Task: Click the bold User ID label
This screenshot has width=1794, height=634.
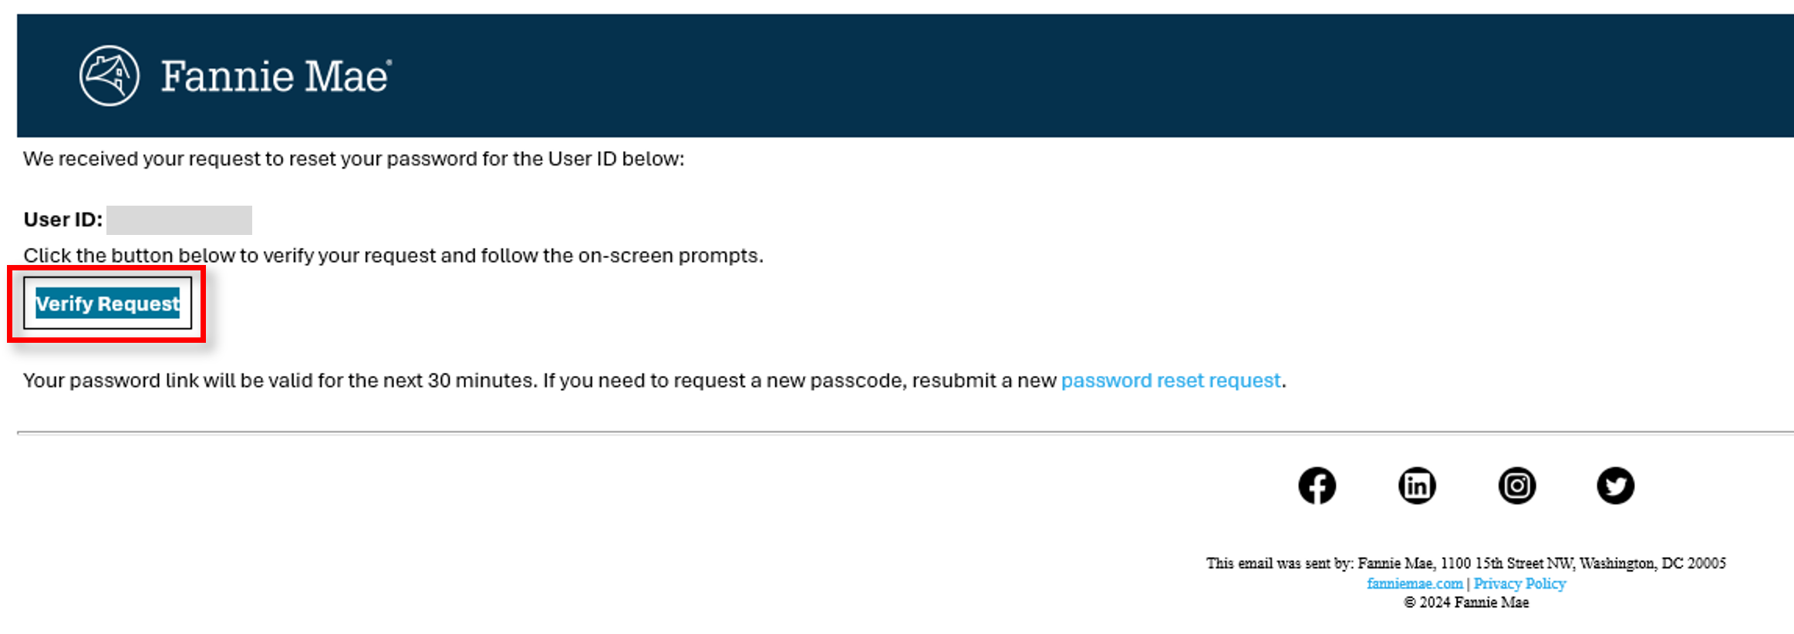Action: (62, 220)
